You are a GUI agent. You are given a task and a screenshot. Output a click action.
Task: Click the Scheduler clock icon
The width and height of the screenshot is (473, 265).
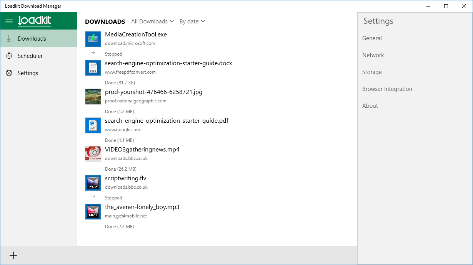9,56
